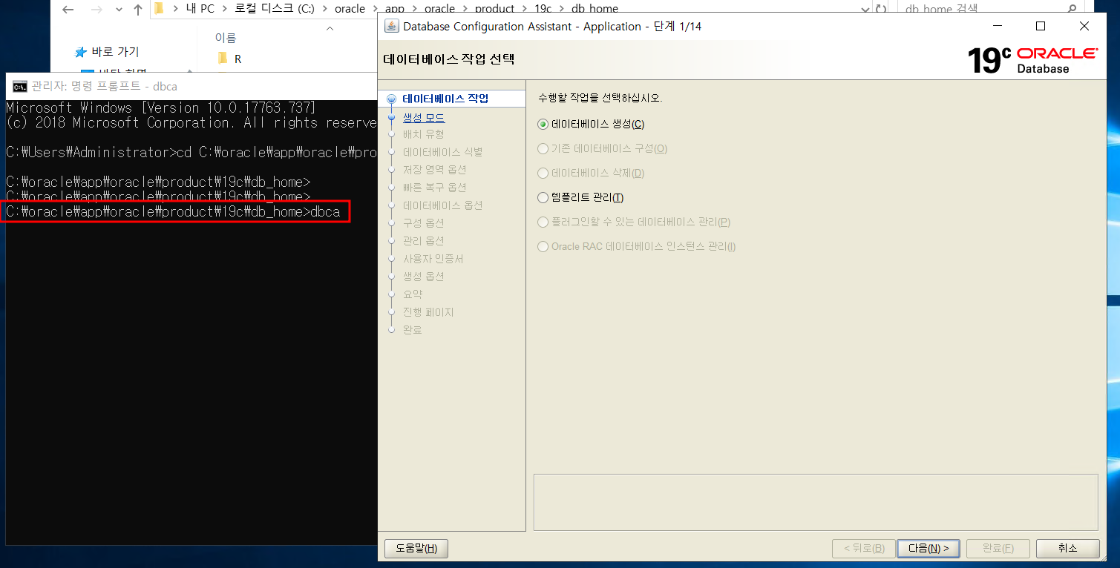Click the 다음(N) > button
The width and height of the screenshot is (1120, 568).
tap(928, 549)
